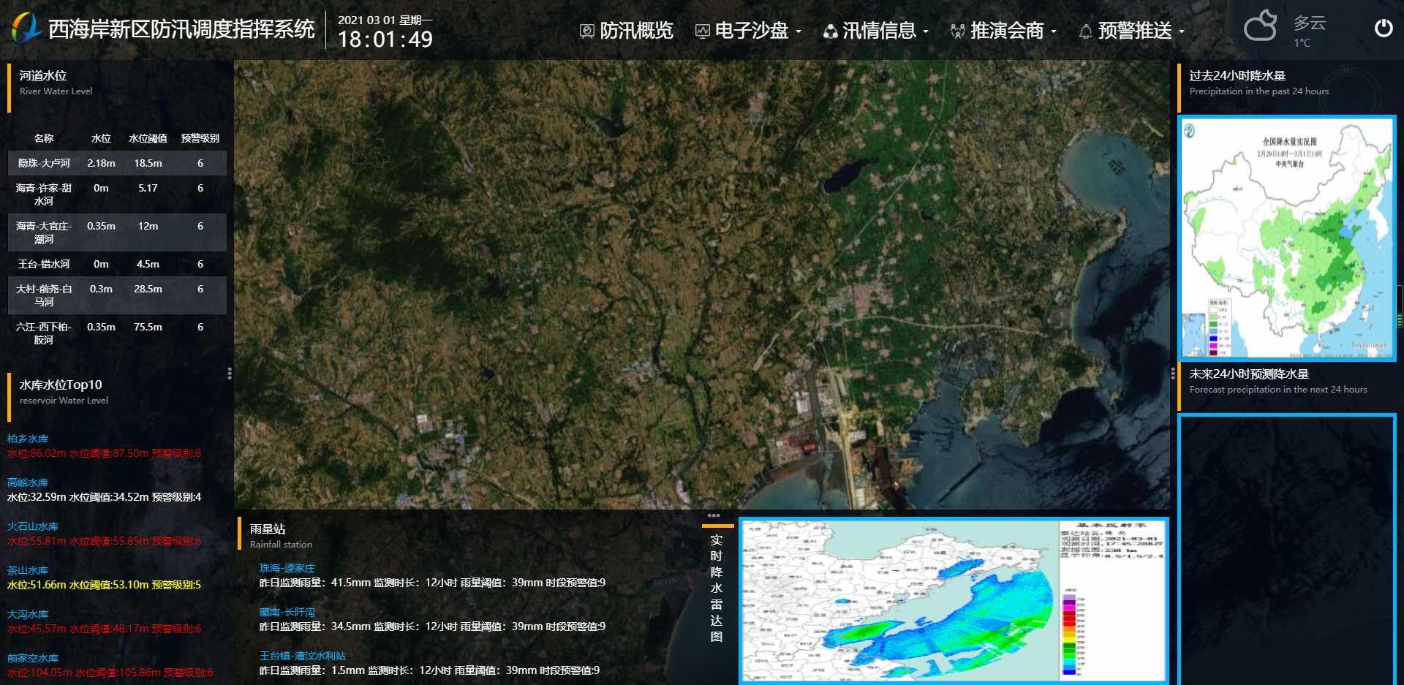The width and height of the screenshot is (1404, 685).
Task: Click the monitor icon beside 电子沙盘
Action: click(x=702, y=31)
